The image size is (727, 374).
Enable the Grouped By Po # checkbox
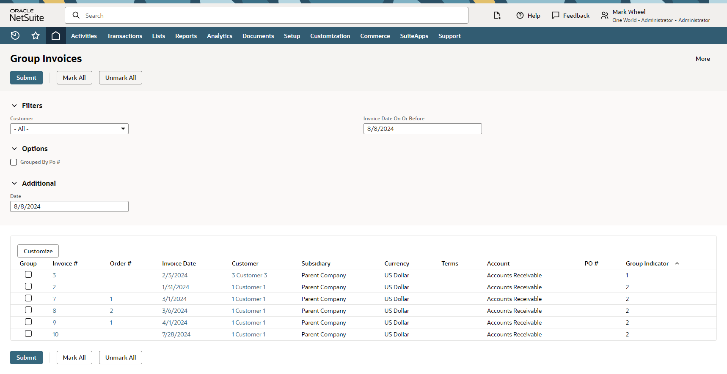14,162
